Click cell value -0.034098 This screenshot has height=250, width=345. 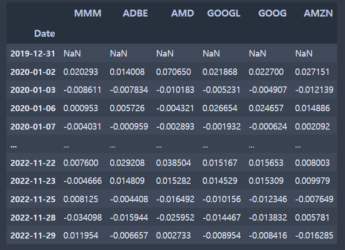83,218
